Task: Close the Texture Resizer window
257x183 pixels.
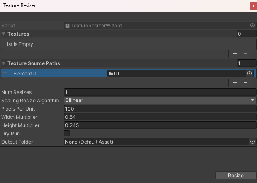Action: click(x=253, y=6)
